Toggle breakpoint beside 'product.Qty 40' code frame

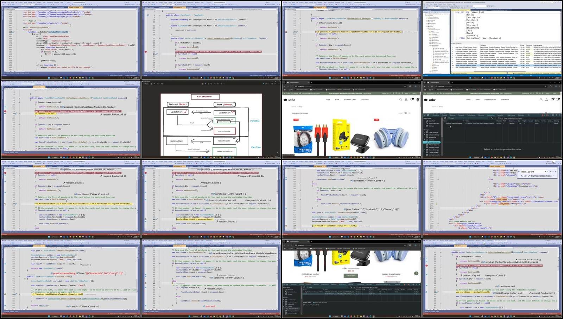click(426, 265)
